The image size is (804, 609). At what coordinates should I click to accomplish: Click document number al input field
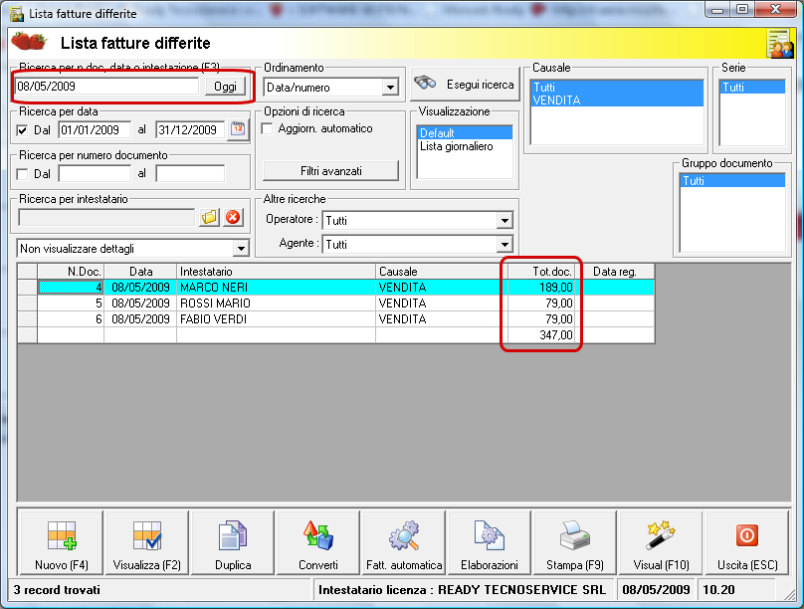[190, 174]
